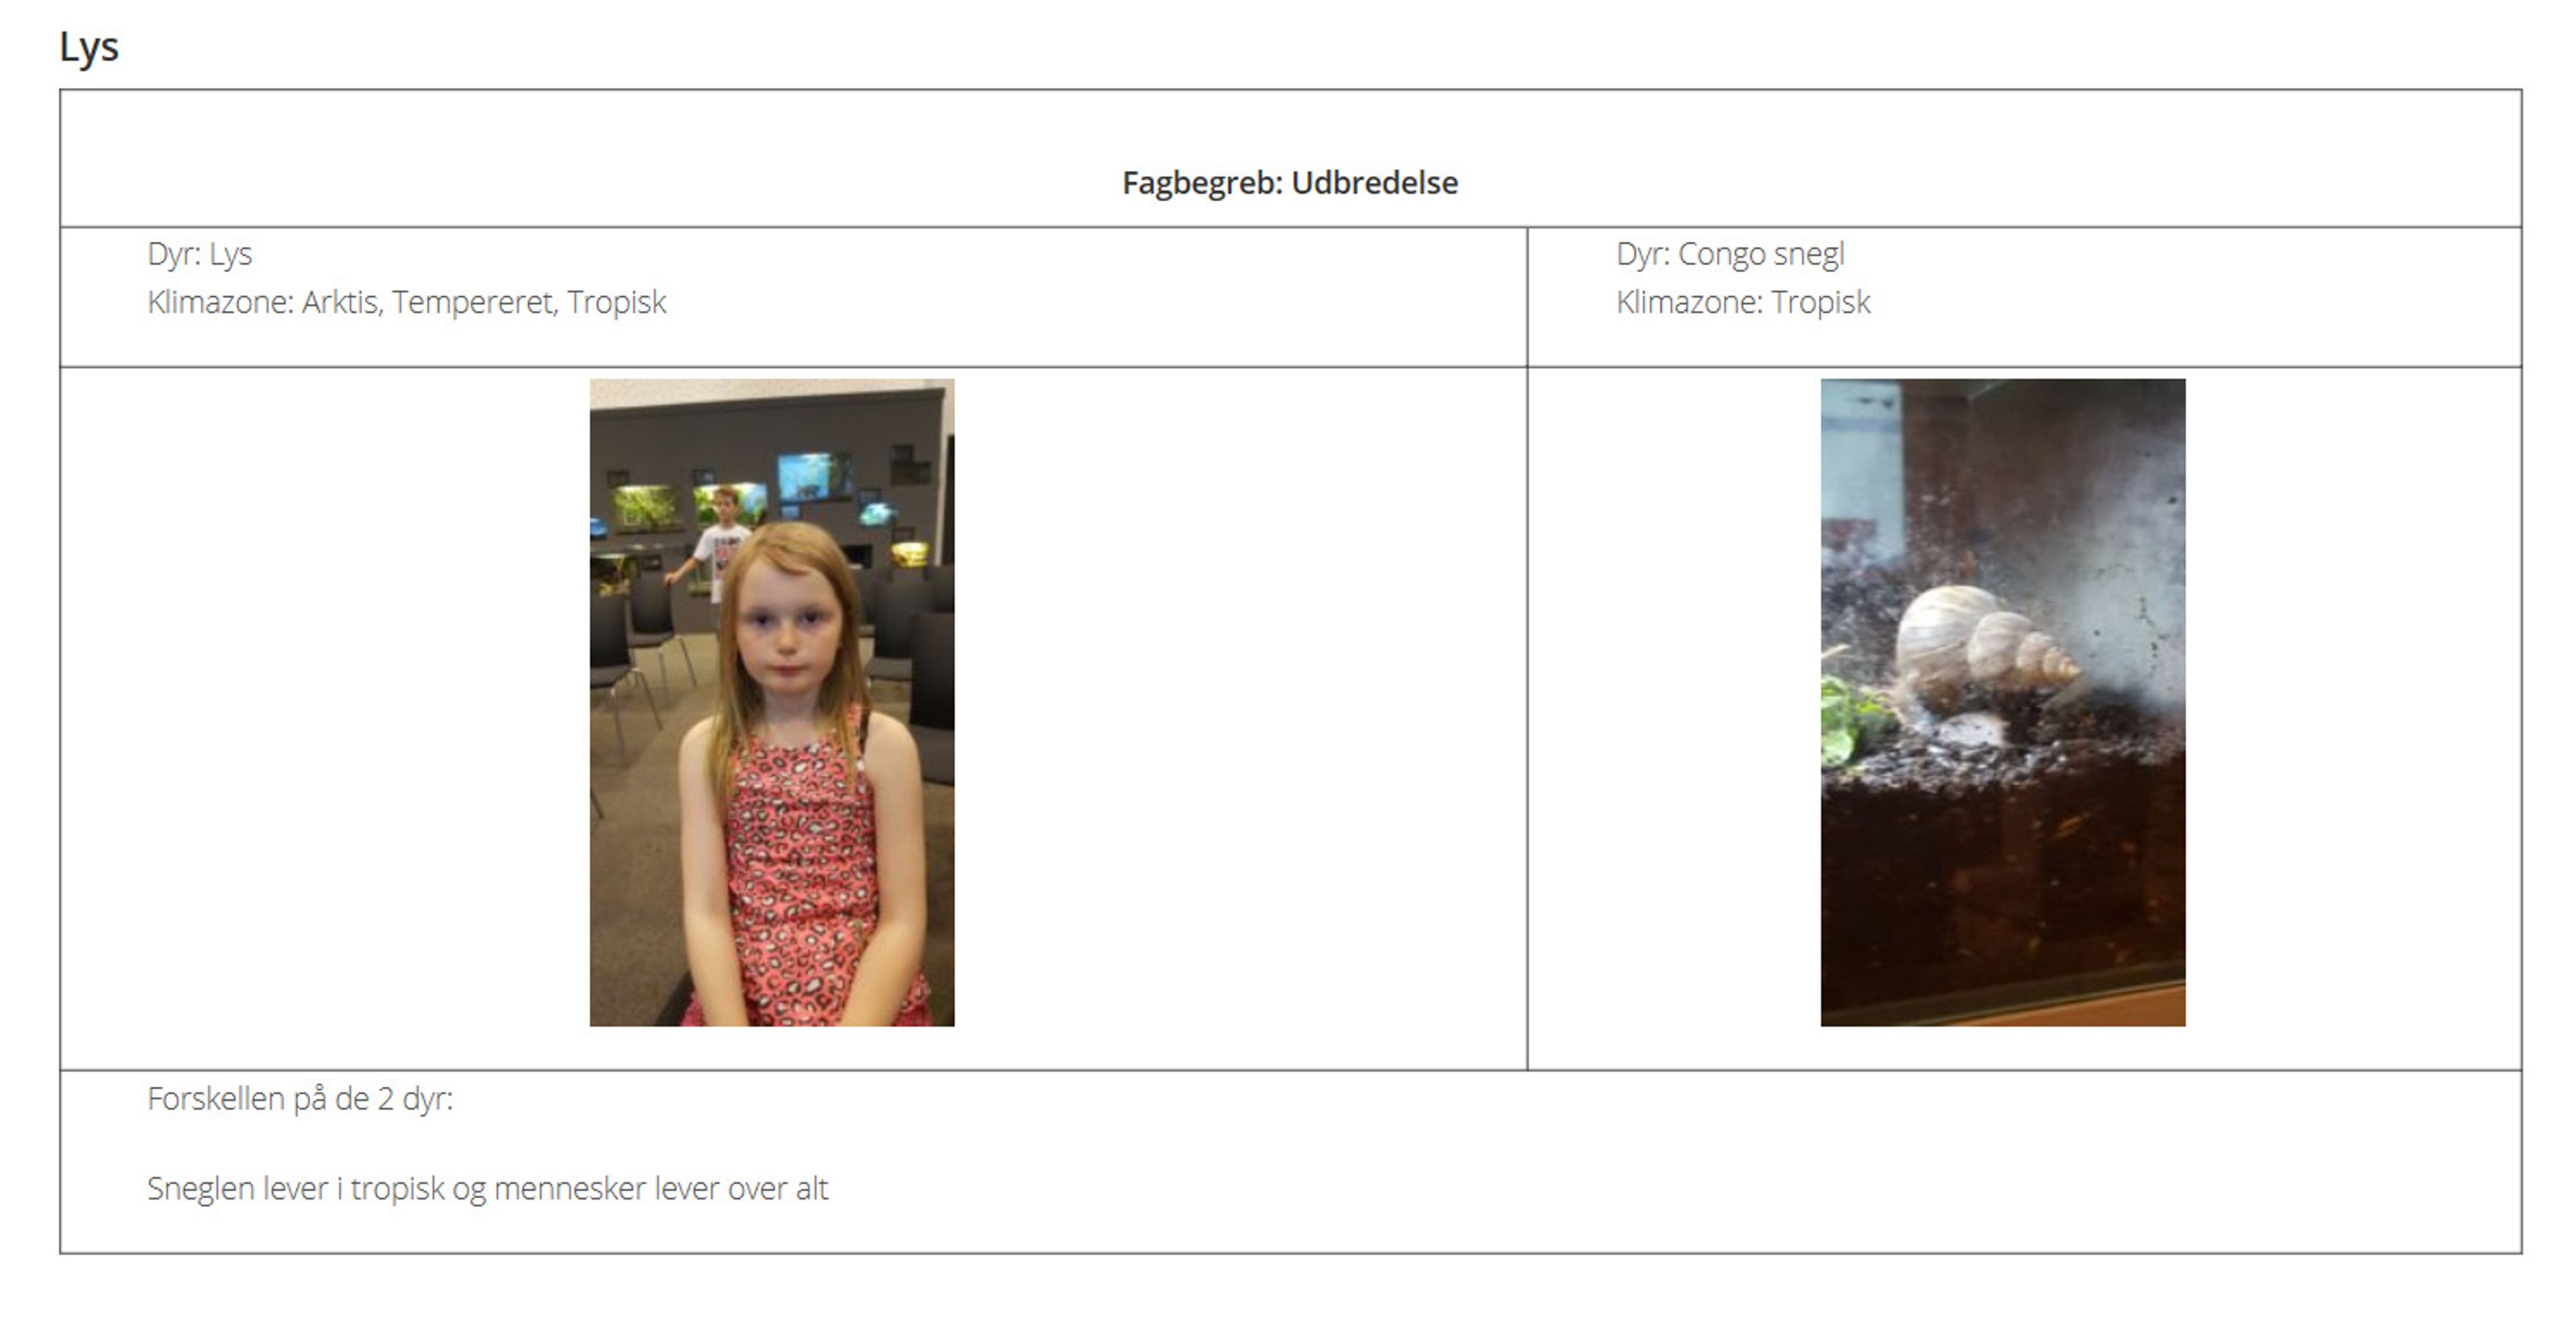Click the "Fagbegreb: Udbredelse" table header text
The image size is (2576, 1327).
coord(1289,183)
